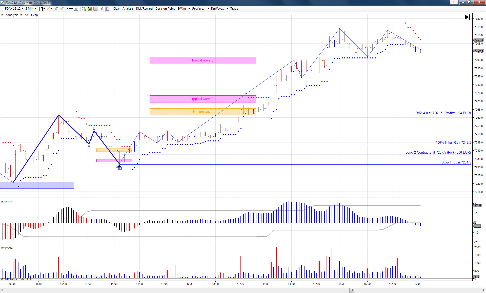Open the indicators line-chart icon

(x=95, y=9)
